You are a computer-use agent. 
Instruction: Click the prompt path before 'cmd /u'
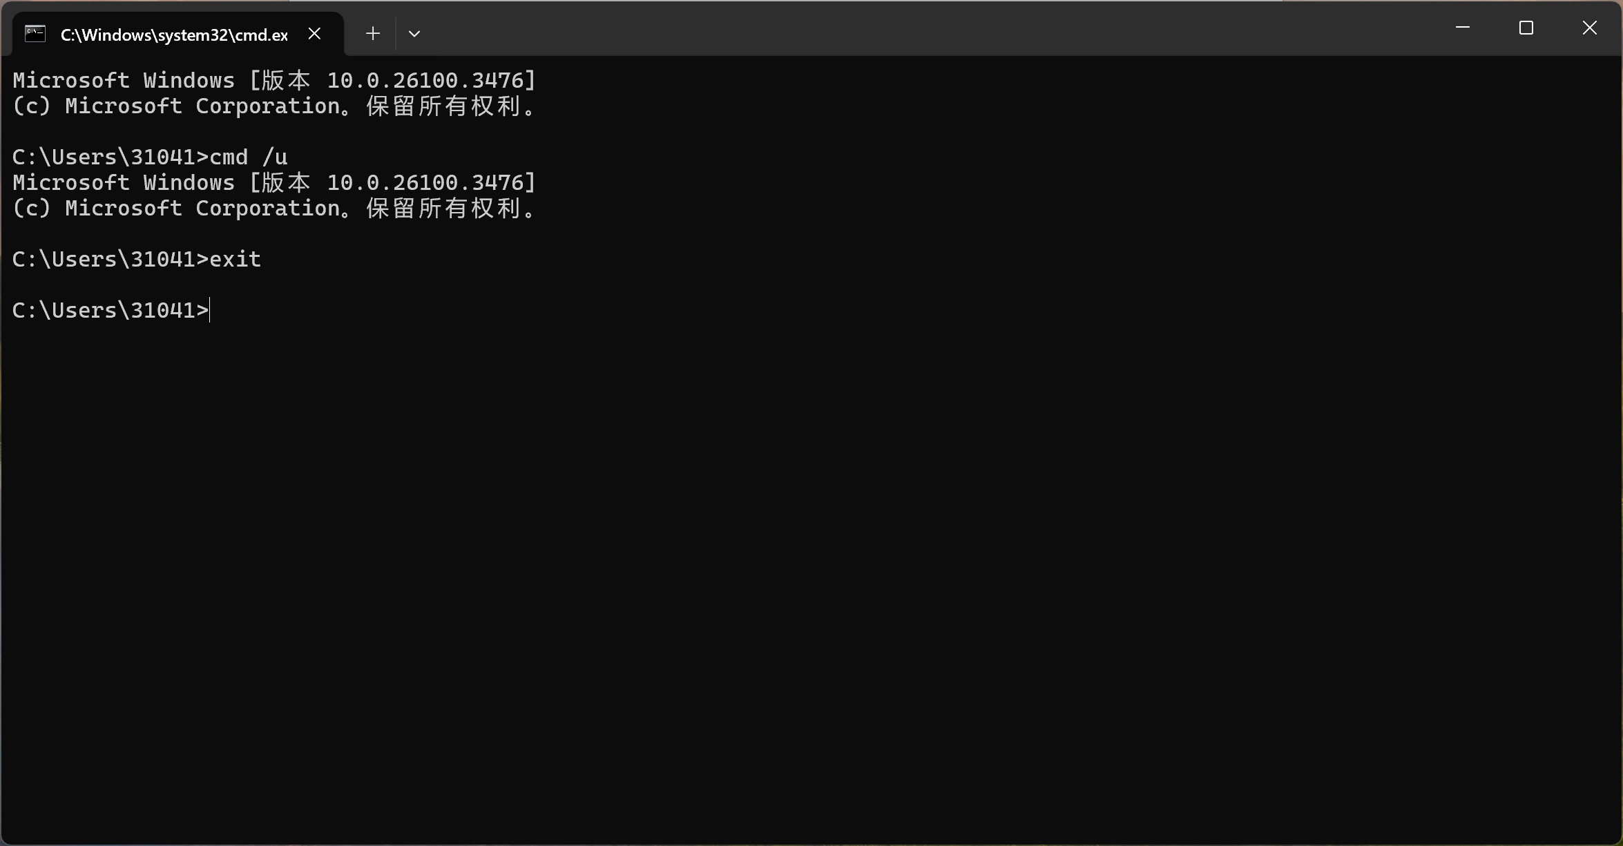pyautogui.click(x=111, y=157)
